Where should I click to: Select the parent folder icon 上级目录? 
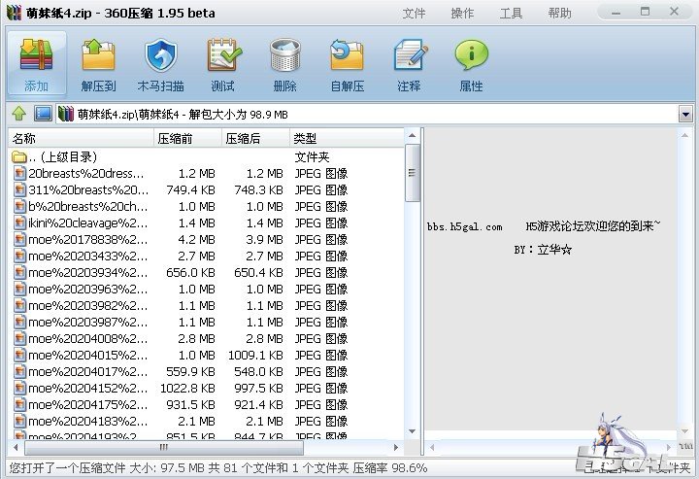(19, 157)
